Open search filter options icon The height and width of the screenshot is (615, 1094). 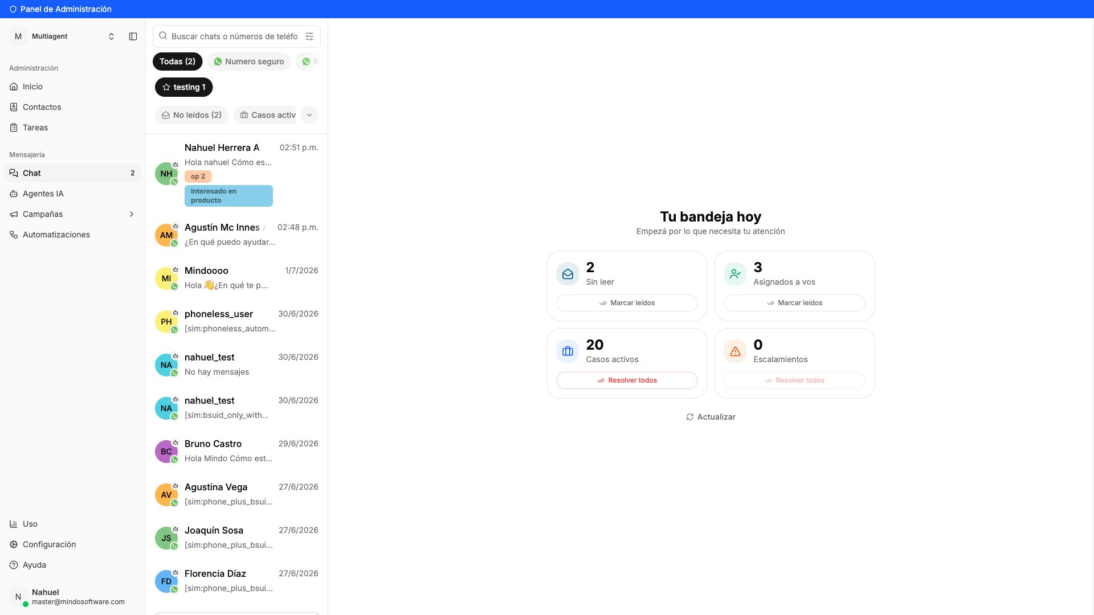coord(309,36)
